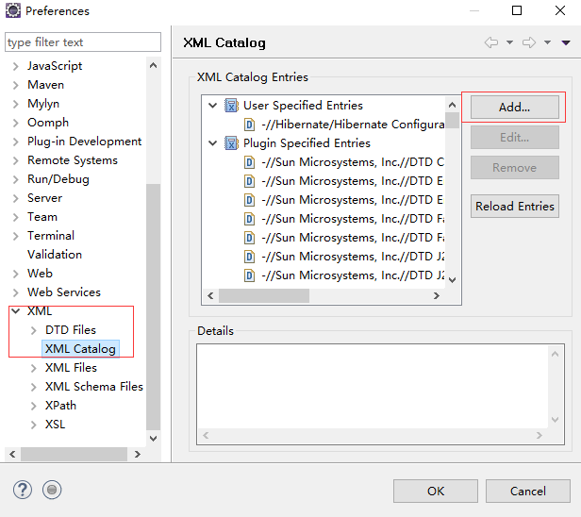Click the catalog list scroll down arrow
This screenshot has height=517, width=581.
click(452, 280)
